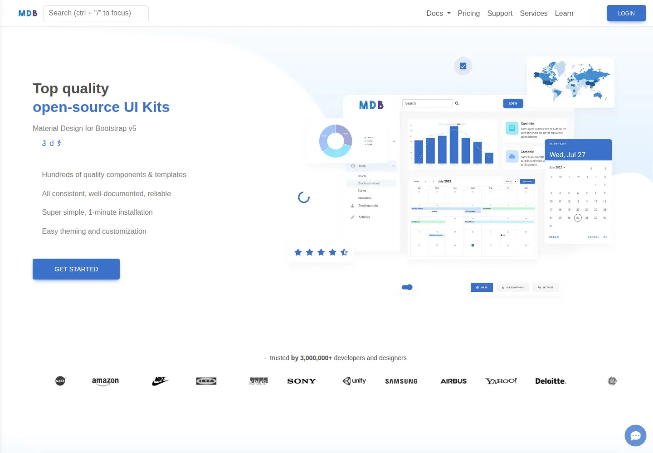Collapse the Data section in mockup sidebar

coord(393,166)
